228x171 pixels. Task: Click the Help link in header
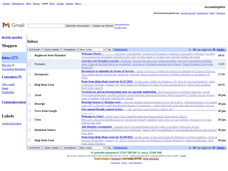tap(212, 13)
